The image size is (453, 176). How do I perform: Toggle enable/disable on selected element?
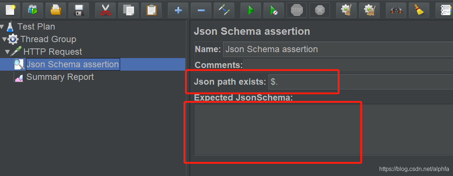(224, 10)
